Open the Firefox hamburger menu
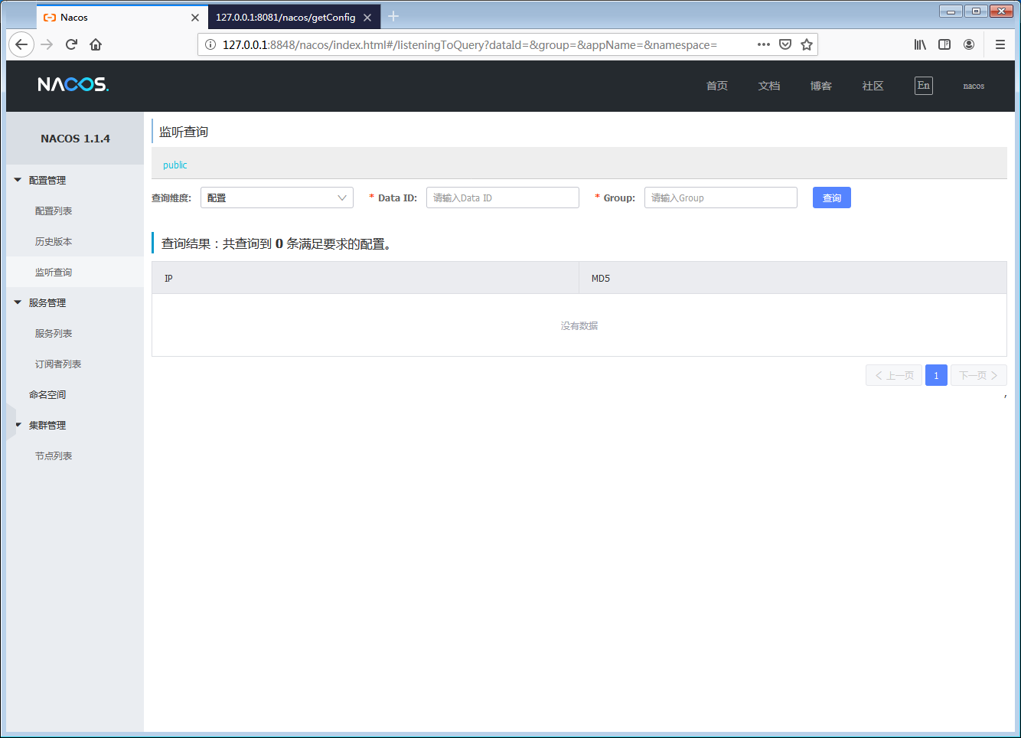This screenshot has height=738, width=1021. (1000, 44)
